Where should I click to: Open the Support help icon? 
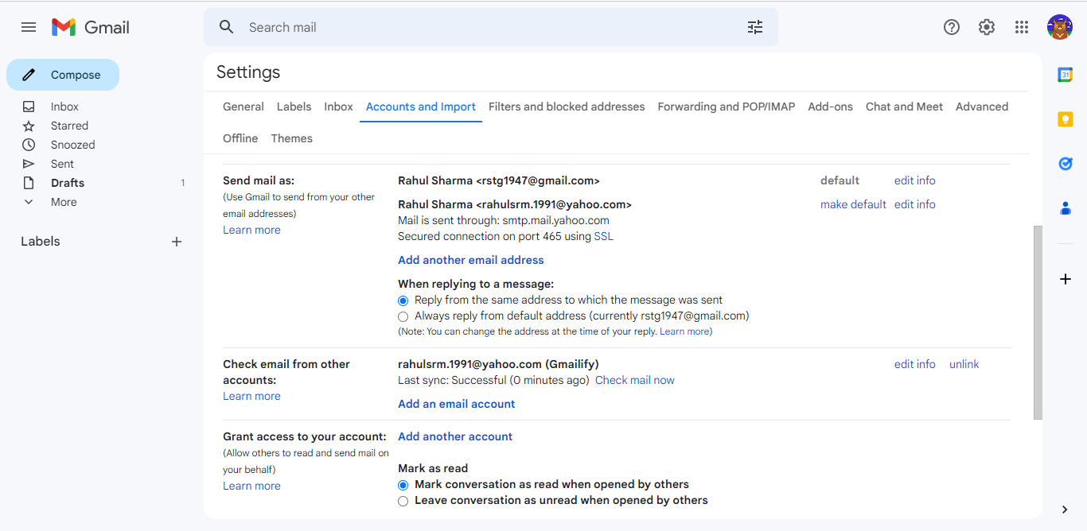(952, 27)
